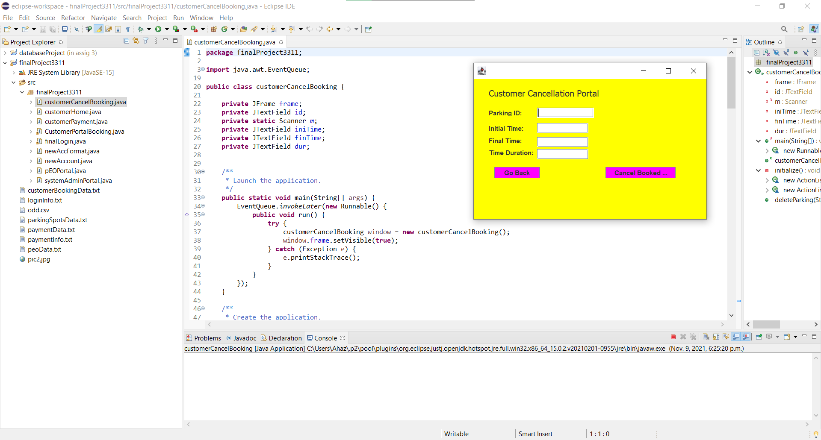This screenshot has height=440, width=821.
Task: Toggle the Mark Occurrences highlighter
Action: pos(98,29)
